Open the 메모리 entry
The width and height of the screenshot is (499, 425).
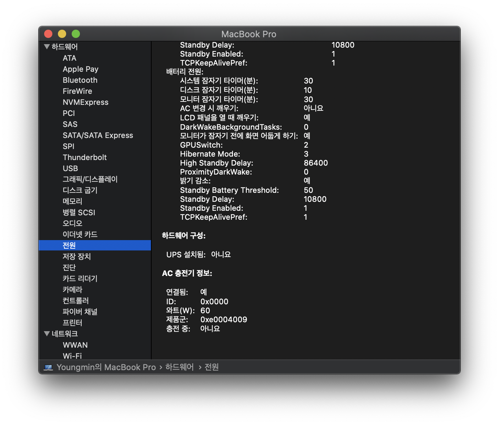point(72,201)
